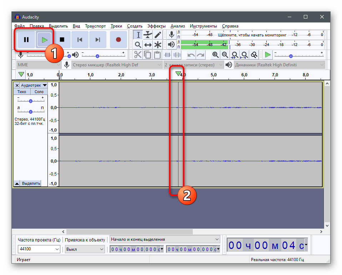This screenshot has width=342, height=275.
Task: Open the Анализ menu
Action: pyautogui.click(x=177, y=26)
